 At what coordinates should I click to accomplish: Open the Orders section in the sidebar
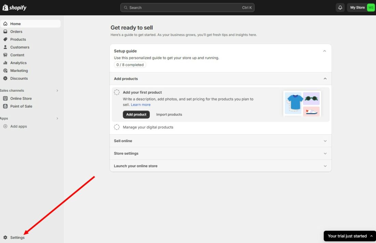click(x=16, y=31)
